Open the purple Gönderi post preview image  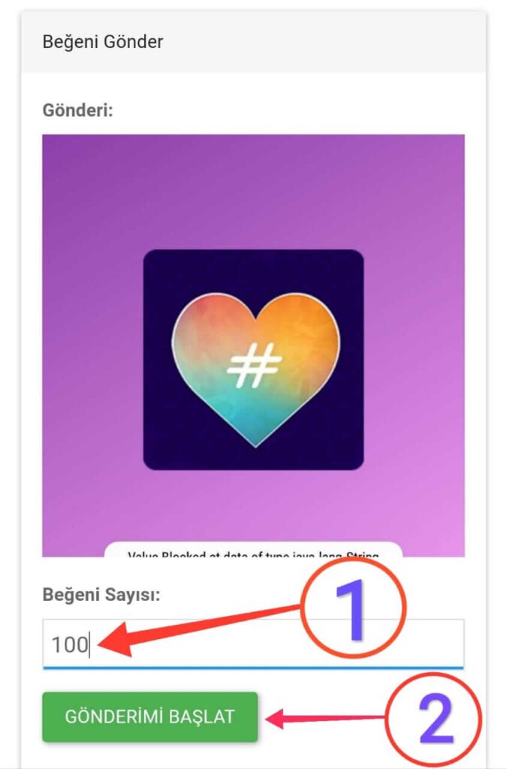pos(254,345)
